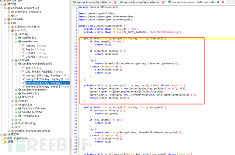Click the decrypt(String, String) method icon

coord(23,75)
